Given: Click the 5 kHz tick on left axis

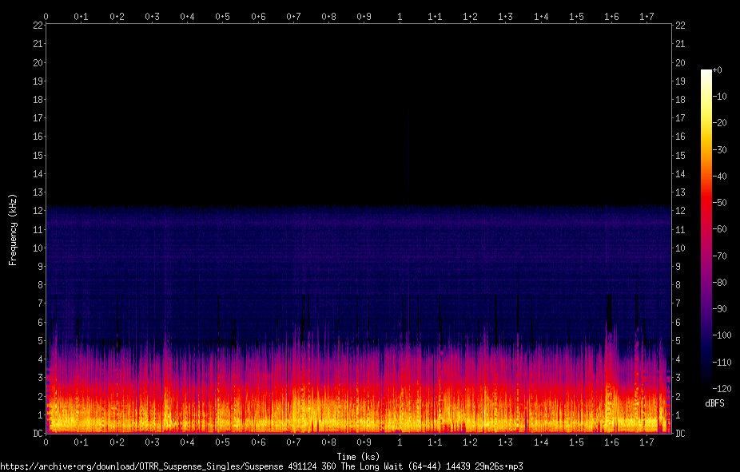Looking at the screenshot, I should (x=40, y=341).
